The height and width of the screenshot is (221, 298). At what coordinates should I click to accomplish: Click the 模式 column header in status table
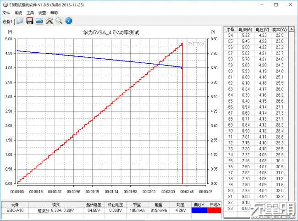(x=55, y=204)
